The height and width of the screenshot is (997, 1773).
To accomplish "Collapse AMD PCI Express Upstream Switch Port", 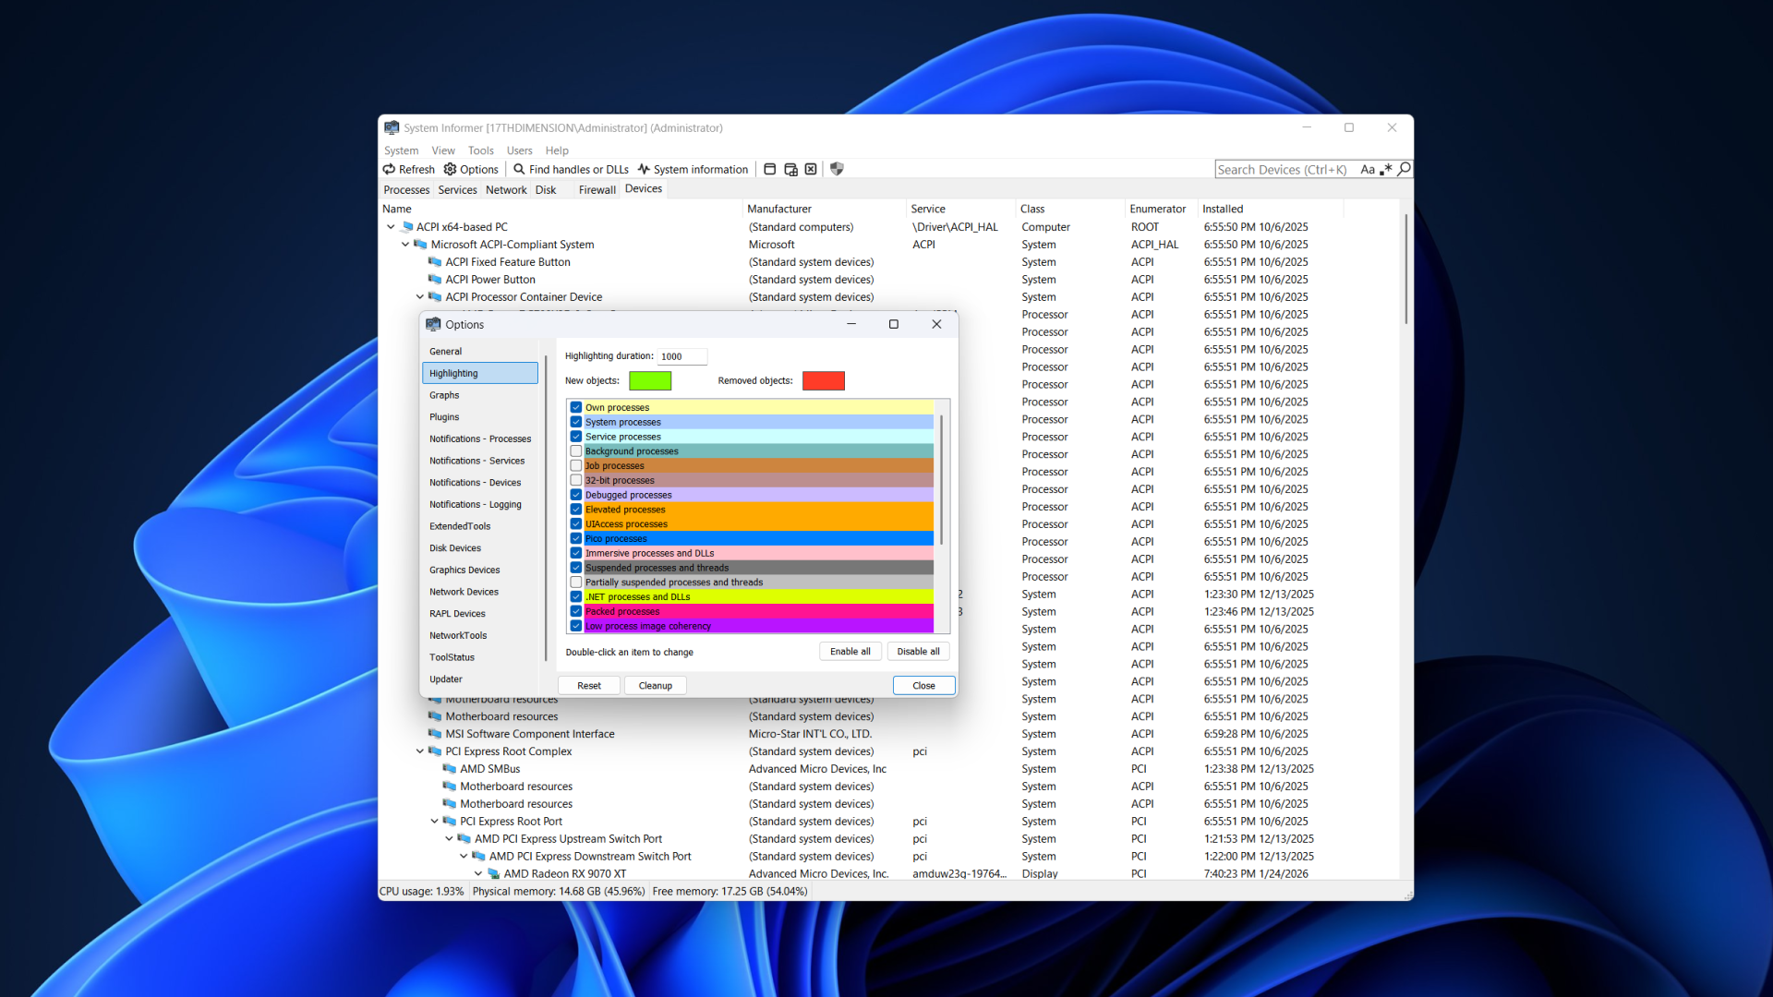I will (x=450, y=839).
